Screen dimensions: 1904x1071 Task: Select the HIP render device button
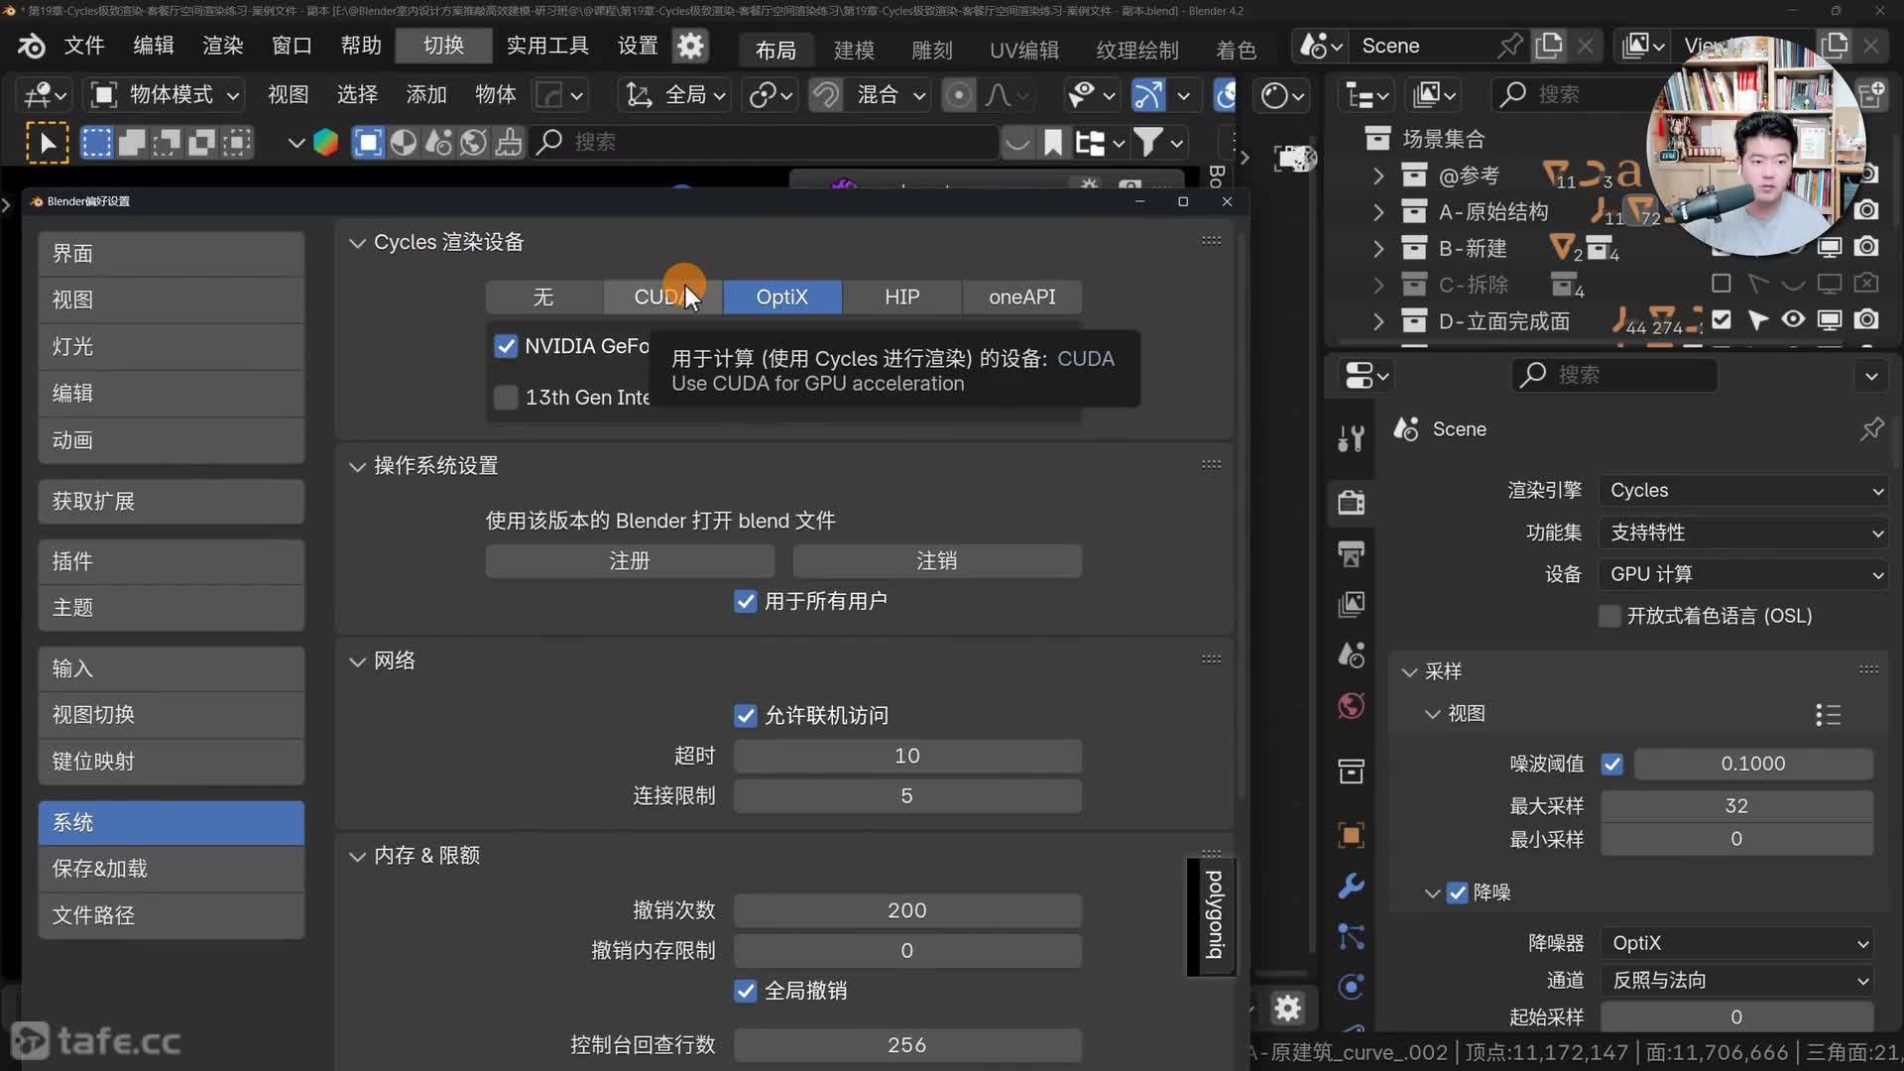click(x=901, y=297)
